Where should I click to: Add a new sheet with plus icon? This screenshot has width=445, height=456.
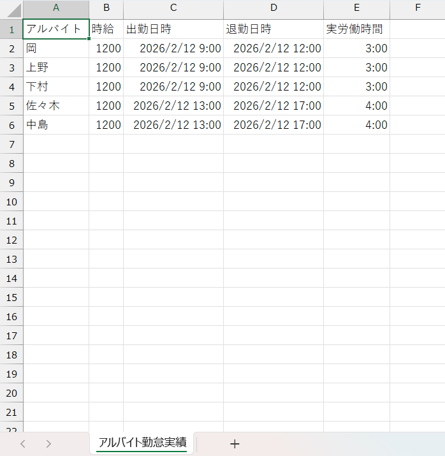pyautogui.click(x=235, y=444)
